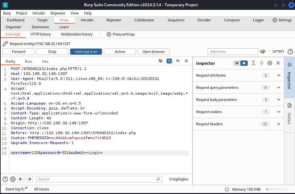Switch editor to Hex view
295x194 pixels.
click(45, 61)
